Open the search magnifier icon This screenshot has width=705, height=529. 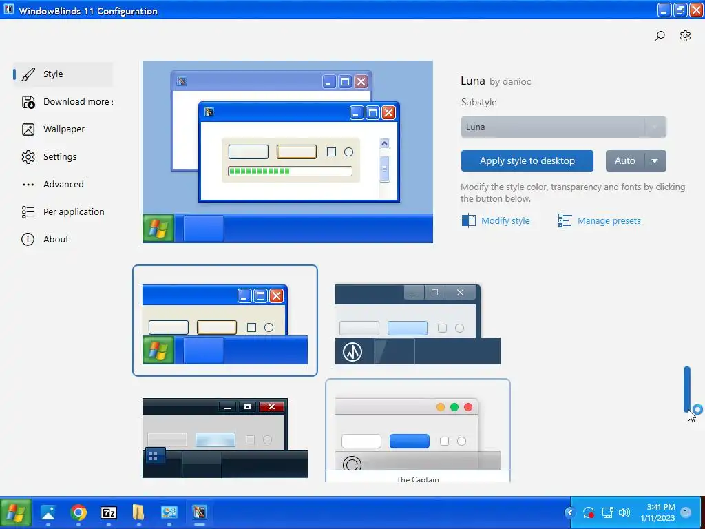point(660,36)
